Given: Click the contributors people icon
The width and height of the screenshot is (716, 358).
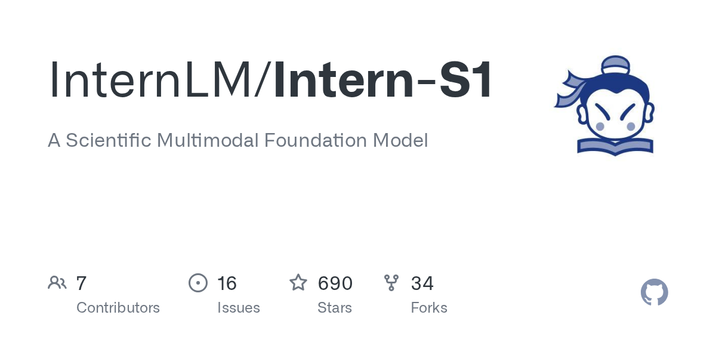Looking at the screenshot, I should coord(57,283).
